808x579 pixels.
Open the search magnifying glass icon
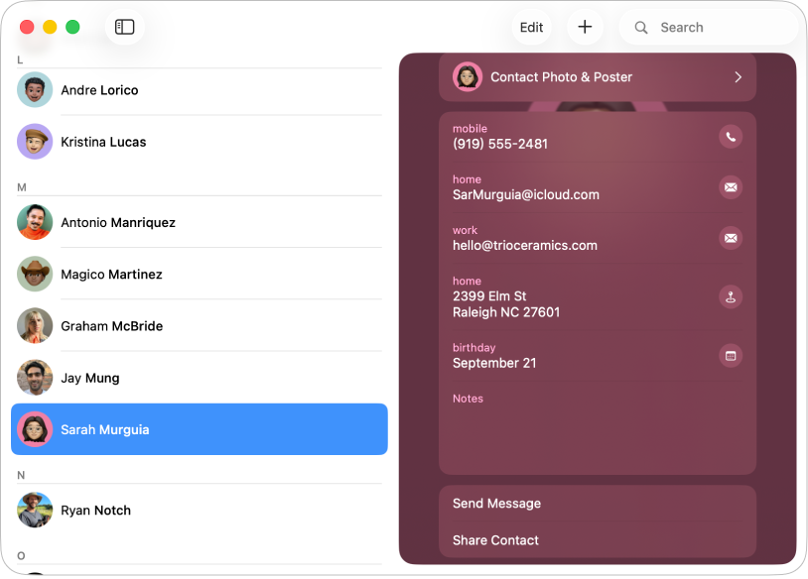(x=641, y=27)
